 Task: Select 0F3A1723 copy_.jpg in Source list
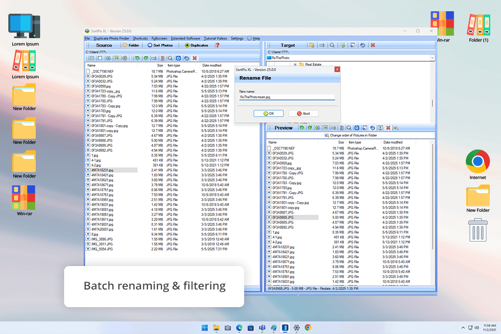[x=106, y=91]
